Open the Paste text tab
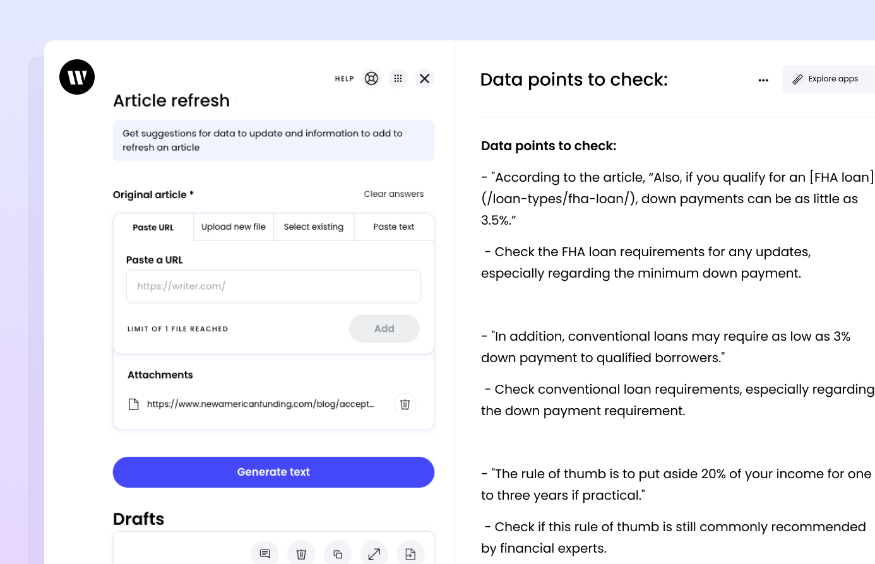 coord(393,226)
